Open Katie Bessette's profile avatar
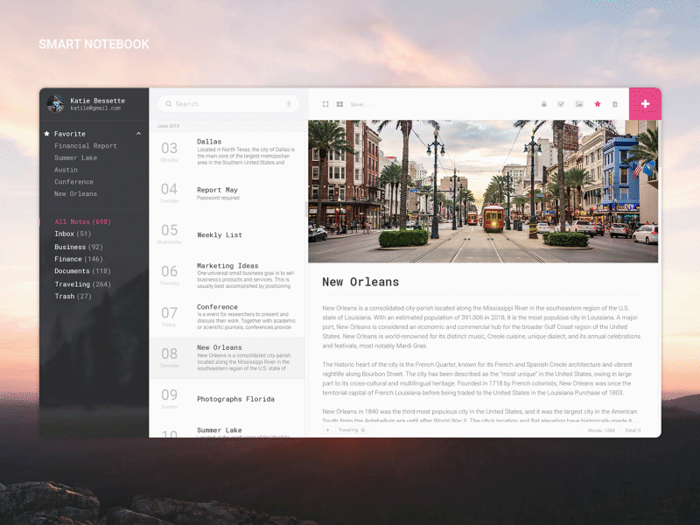 tap(56, 103)
